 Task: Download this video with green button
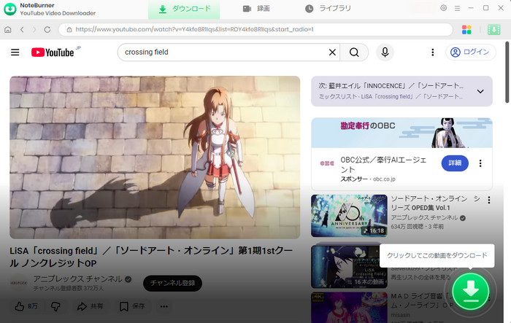pyautogui.click(x=470, y=291)
